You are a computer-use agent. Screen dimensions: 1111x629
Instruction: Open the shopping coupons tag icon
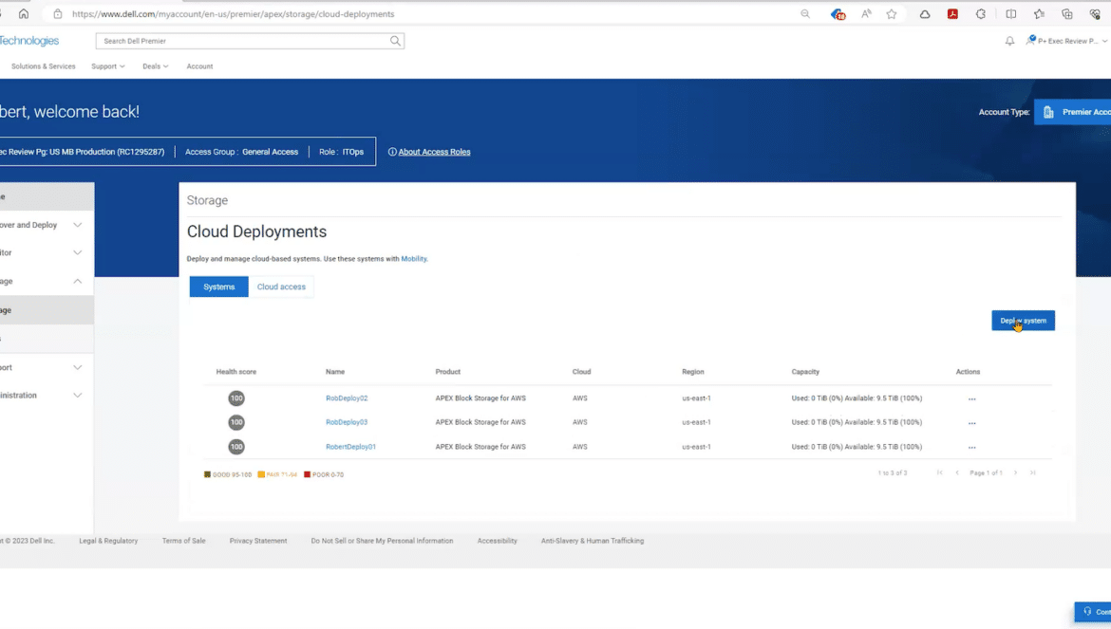point(838,13)
